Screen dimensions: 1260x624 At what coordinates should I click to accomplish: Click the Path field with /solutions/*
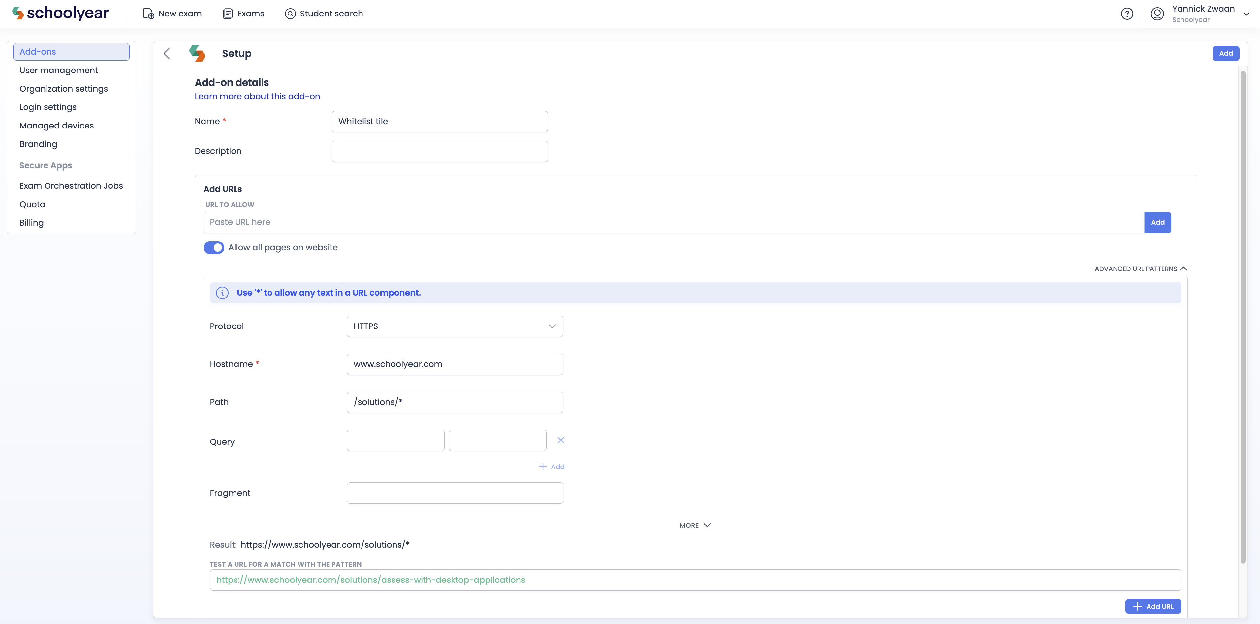point(455,402)
